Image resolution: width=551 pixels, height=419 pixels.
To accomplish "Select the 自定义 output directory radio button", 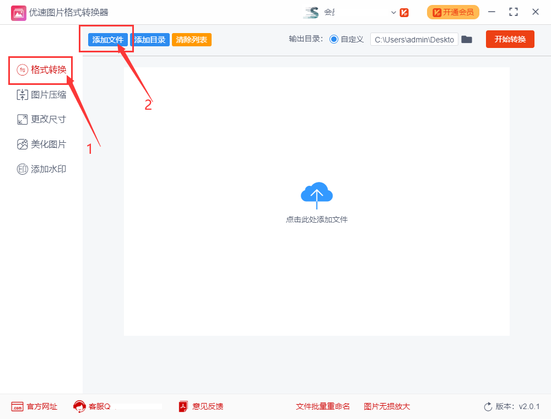I will 335,39.
